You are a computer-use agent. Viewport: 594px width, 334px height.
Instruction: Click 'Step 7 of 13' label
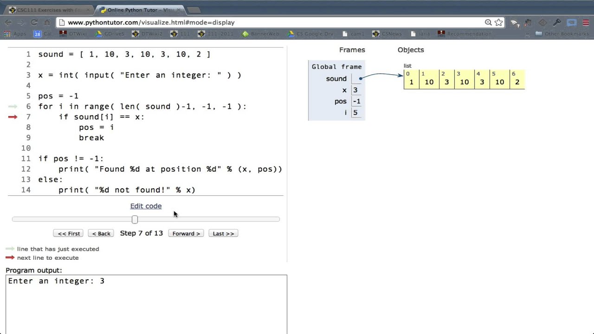click(x=142, y=233)
